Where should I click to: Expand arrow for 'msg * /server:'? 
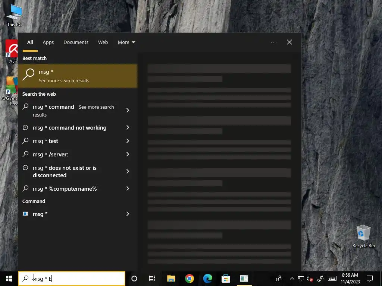click(x=128, y=154)
